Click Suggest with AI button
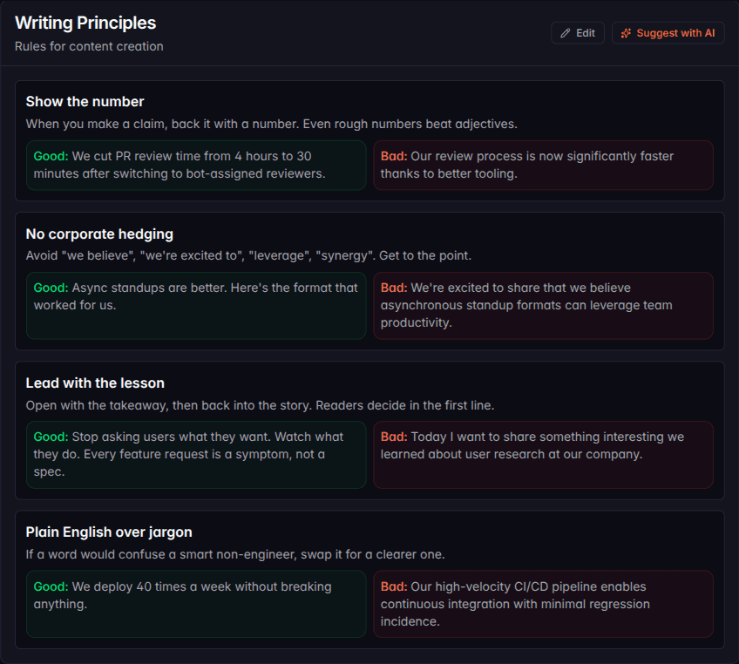 668,33
